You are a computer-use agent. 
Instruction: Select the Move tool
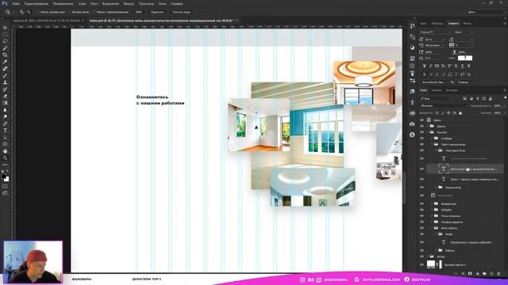coord(5,28)
